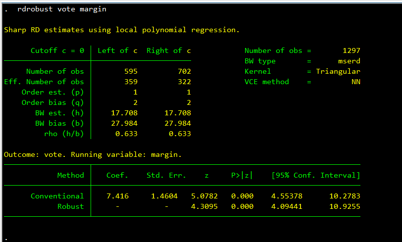The height and width of the screenshot is (242, 402).
Task: Click the BW type value 'mserd'
Action: point(349,61)
